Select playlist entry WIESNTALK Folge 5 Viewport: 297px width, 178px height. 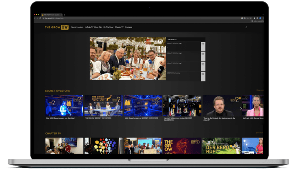186,47
